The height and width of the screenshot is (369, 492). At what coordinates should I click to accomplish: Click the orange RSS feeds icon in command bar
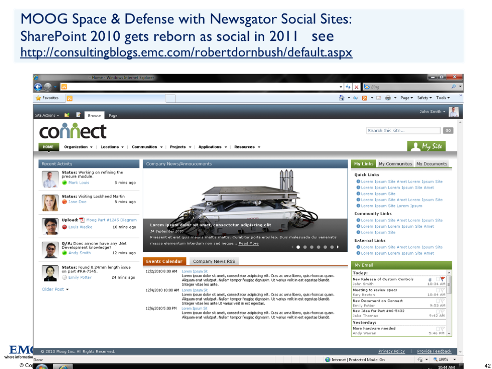[x=365, y=98]
